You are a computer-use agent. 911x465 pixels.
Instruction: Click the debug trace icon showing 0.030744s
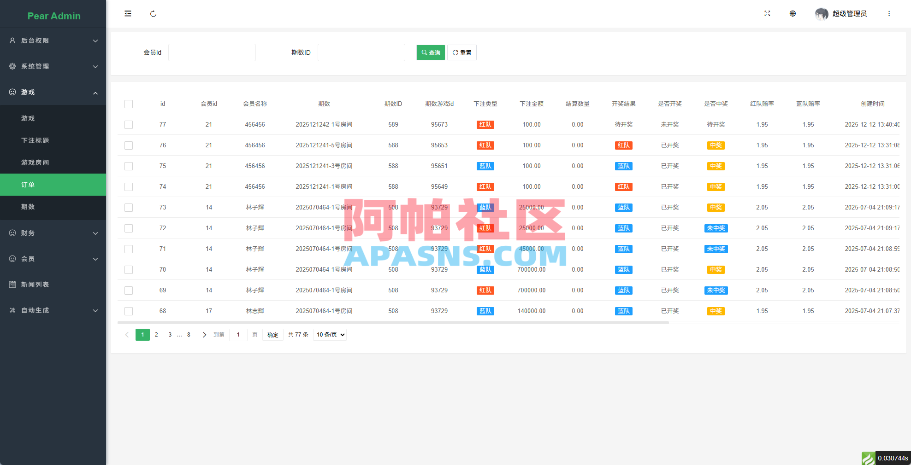868,458
